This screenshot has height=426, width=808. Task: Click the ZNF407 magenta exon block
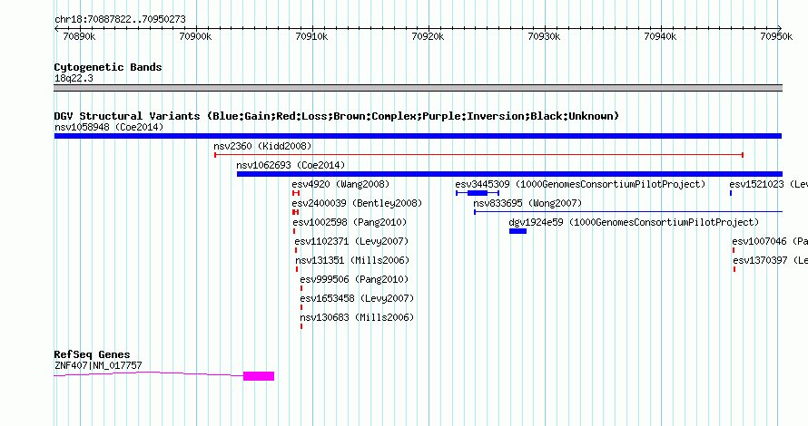(259, 376)
